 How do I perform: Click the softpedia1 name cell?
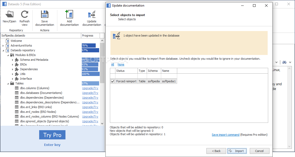[169, 81]
